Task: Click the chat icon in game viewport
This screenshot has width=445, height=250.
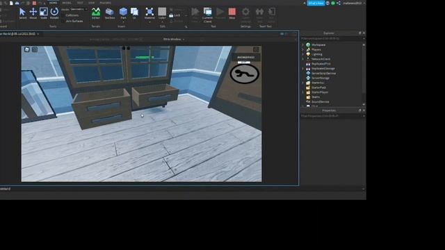Action: coord(35,49)
